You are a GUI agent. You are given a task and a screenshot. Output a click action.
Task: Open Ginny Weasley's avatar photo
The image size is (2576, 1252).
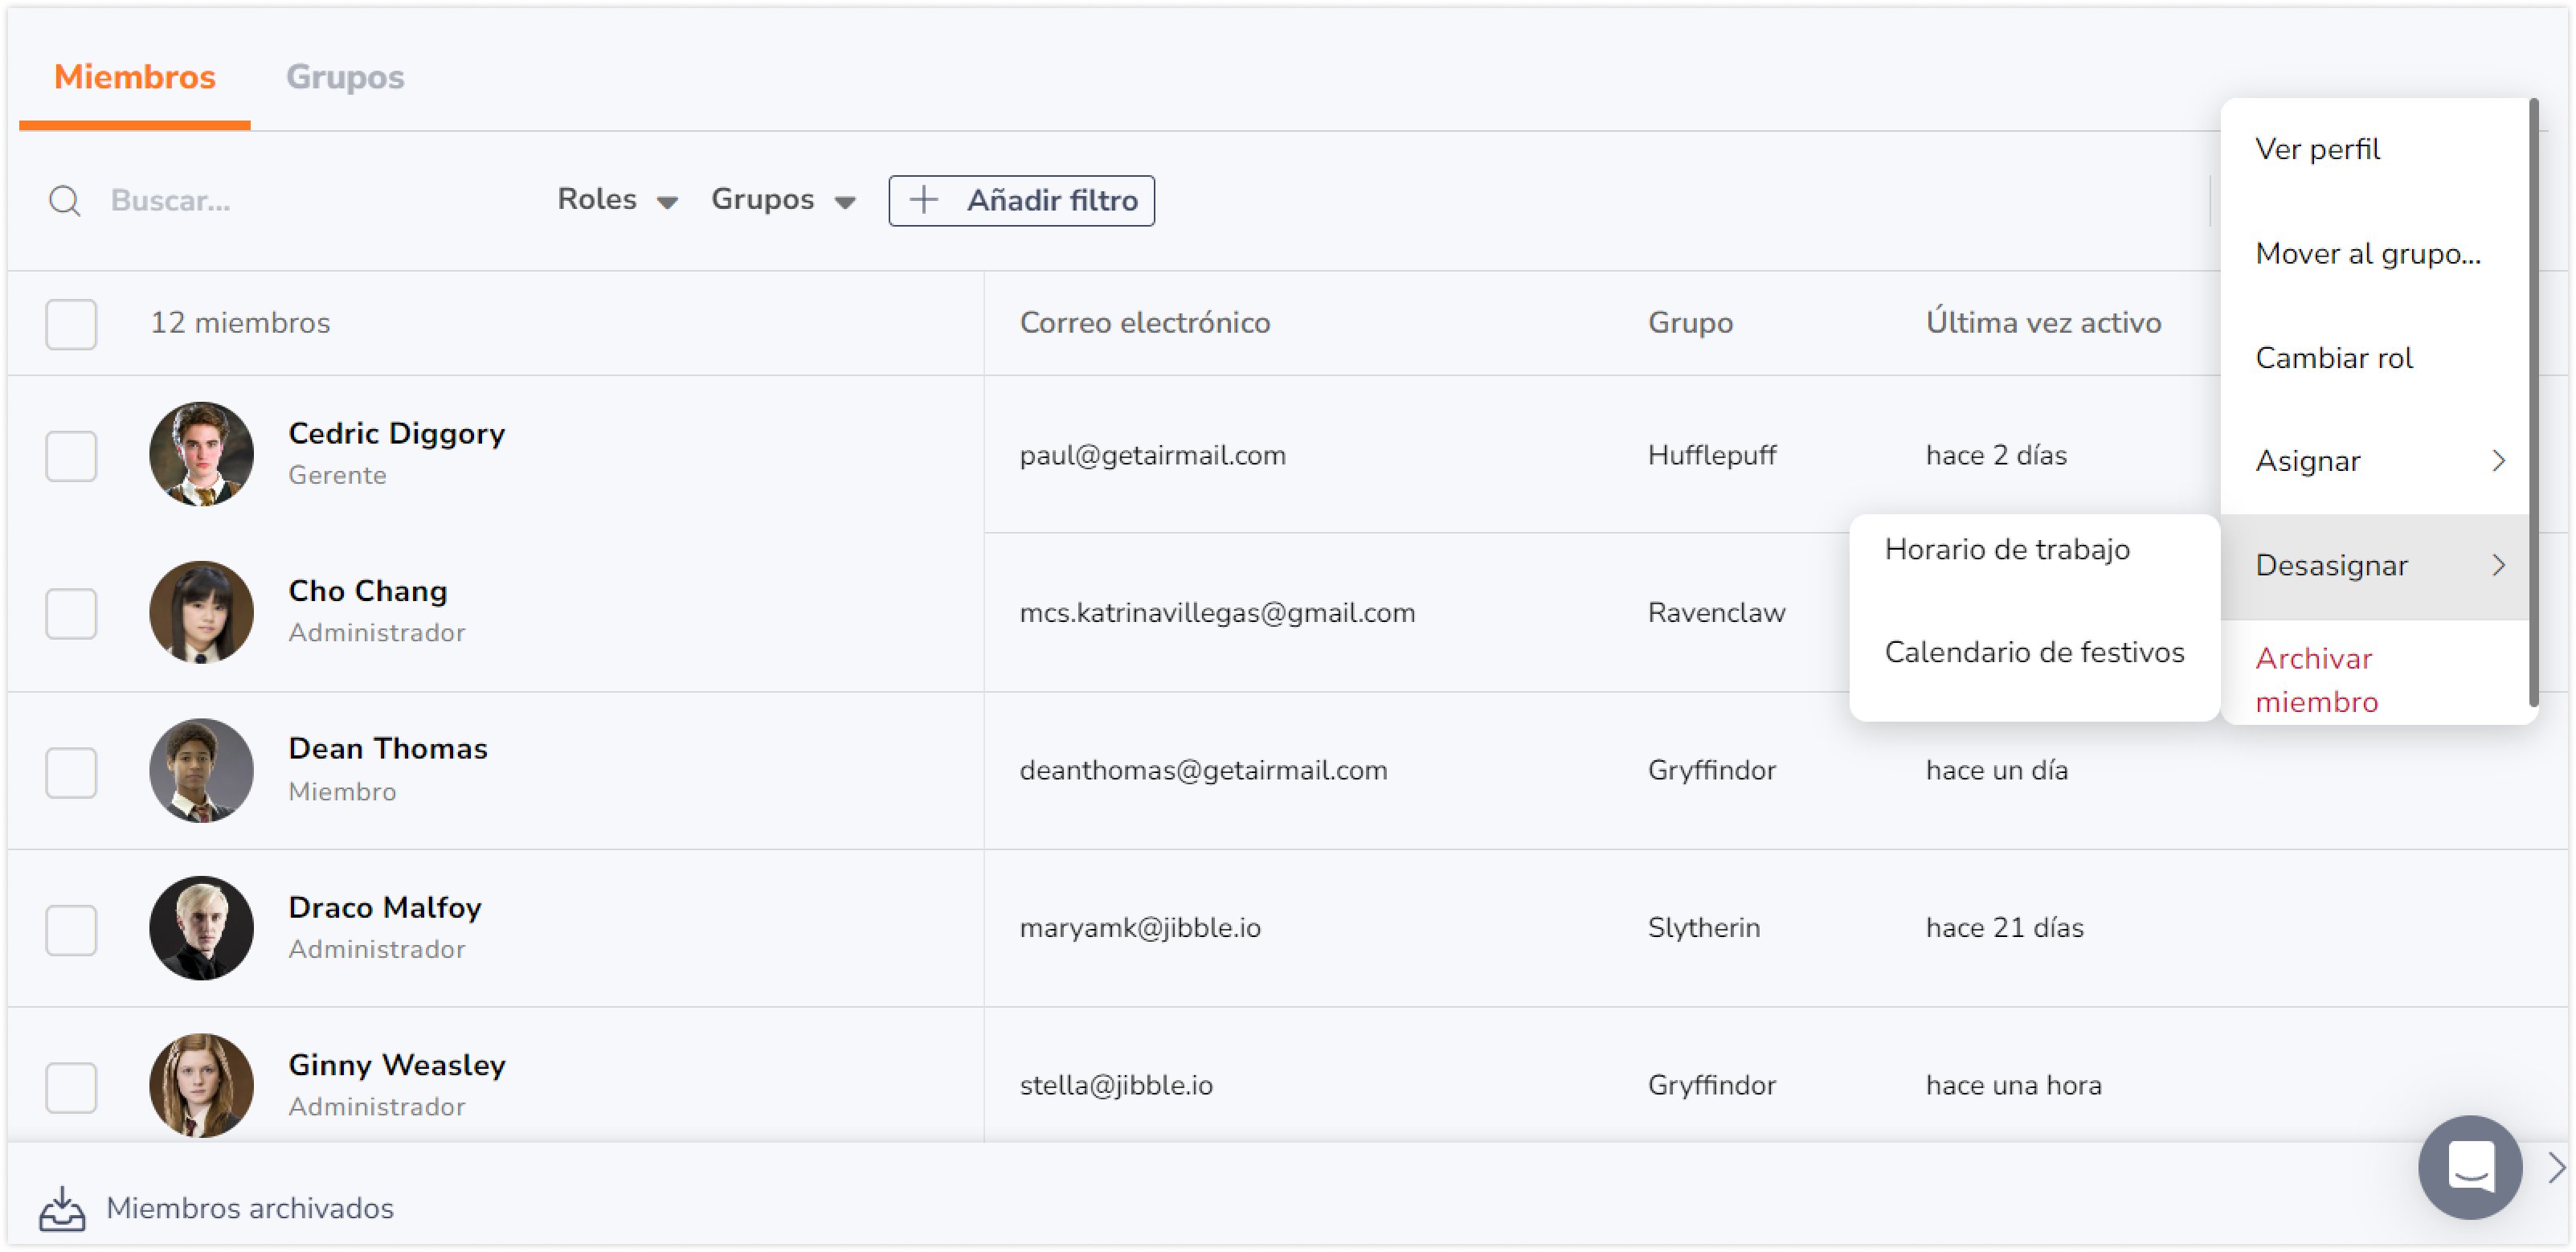point(201,1085)
